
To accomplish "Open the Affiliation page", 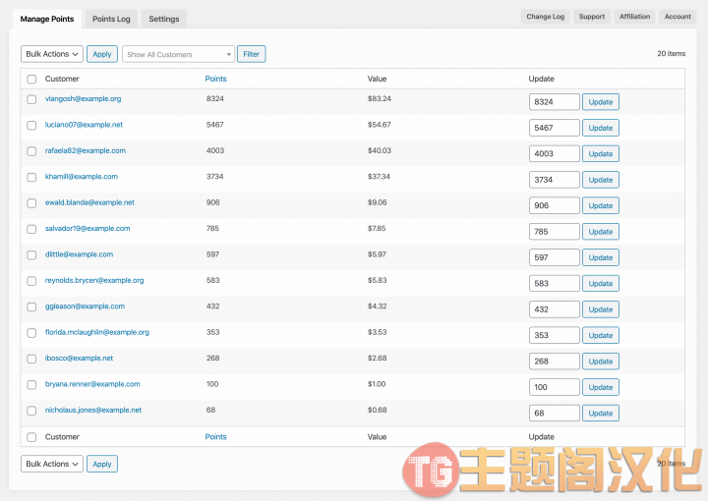I will pyautogui.click(x=634, y=17).
